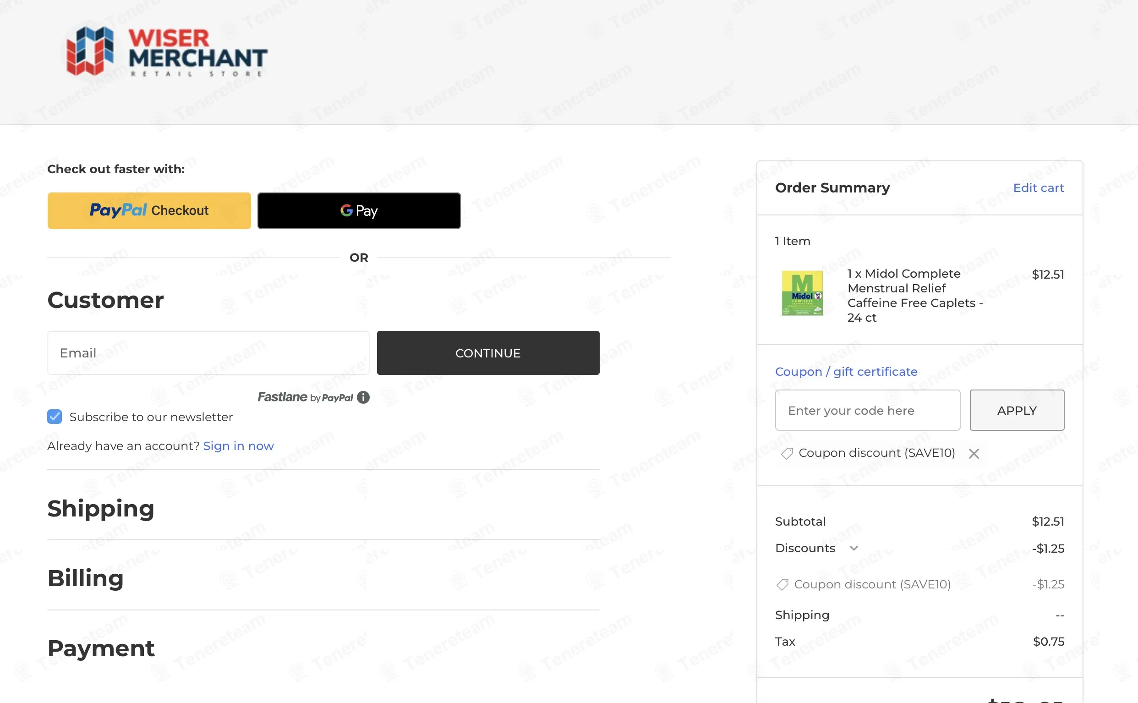Image resolution: width=1138 pixels, height=703 pixels.
Task: Click the Customer section heading
Action: click(105, 300)
